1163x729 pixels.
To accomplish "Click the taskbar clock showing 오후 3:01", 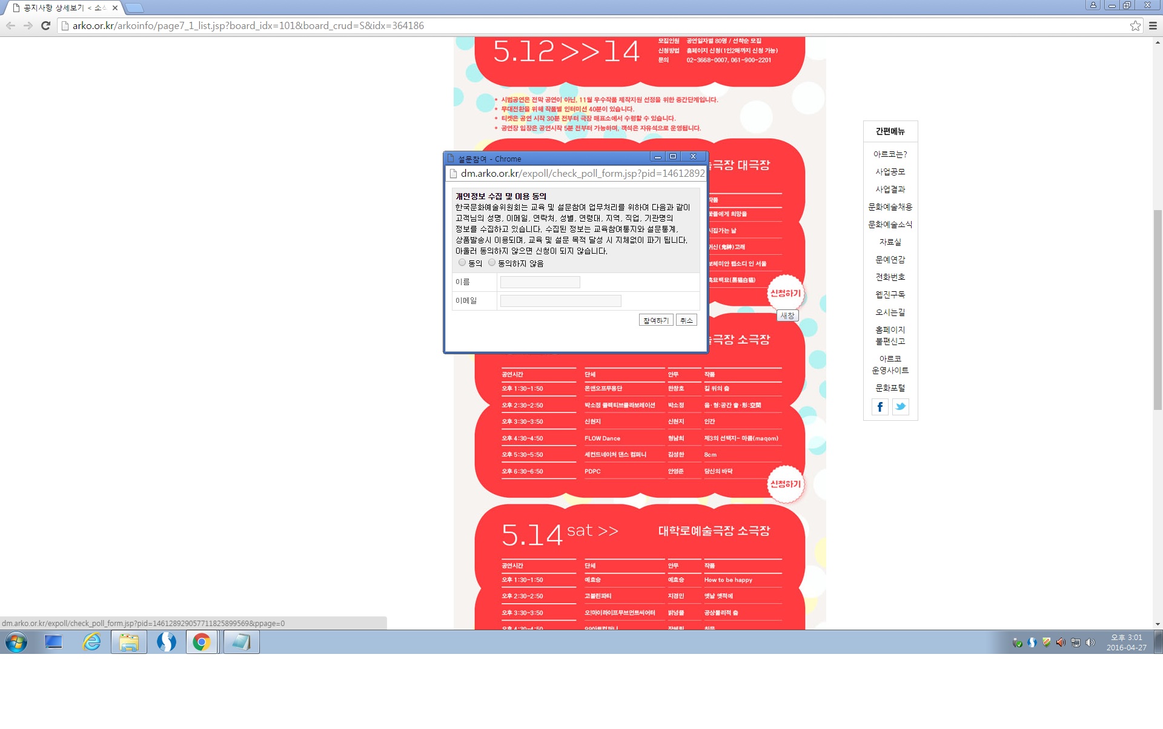I will [1126, 638].
